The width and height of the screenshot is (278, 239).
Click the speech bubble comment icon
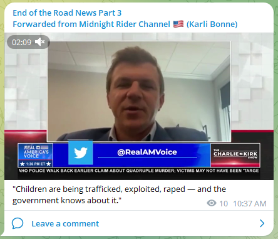pyautogui.click(x=18, y=223)
